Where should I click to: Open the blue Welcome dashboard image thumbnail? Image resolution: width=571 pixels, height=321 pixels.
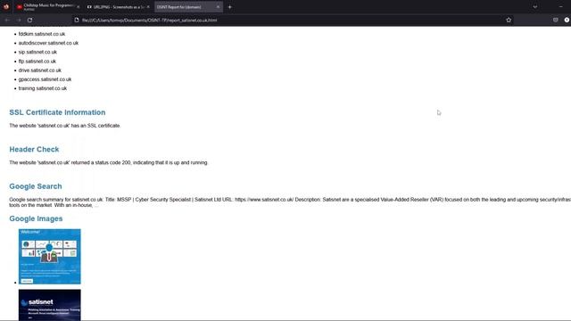(x=50, y=256)
